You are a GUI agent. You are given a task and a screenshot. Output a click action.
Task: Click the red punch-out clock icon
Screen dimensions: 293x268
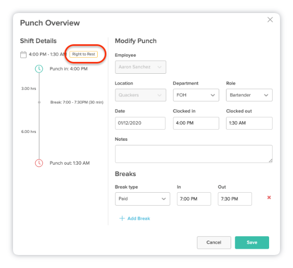[x=39, y=163]
